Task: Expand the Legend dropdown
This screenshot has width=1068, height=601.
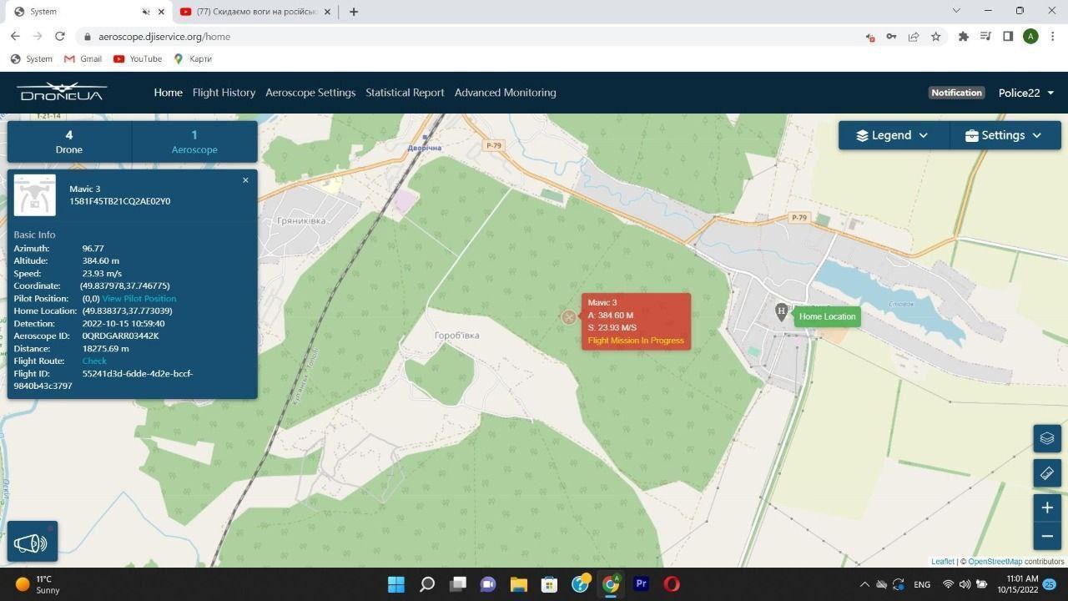Action: tap(892, 135)
